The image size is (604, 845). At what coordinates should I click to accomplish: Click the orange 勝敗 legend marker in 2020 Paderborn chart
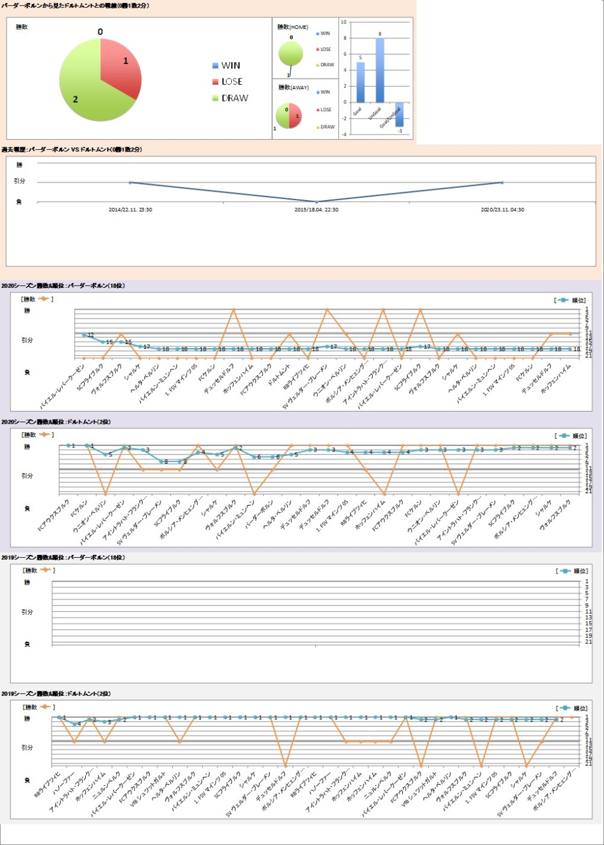click(x=44, y=299)
